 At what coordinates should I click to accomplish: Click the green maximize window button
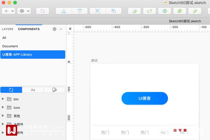(x=15, y=3)
